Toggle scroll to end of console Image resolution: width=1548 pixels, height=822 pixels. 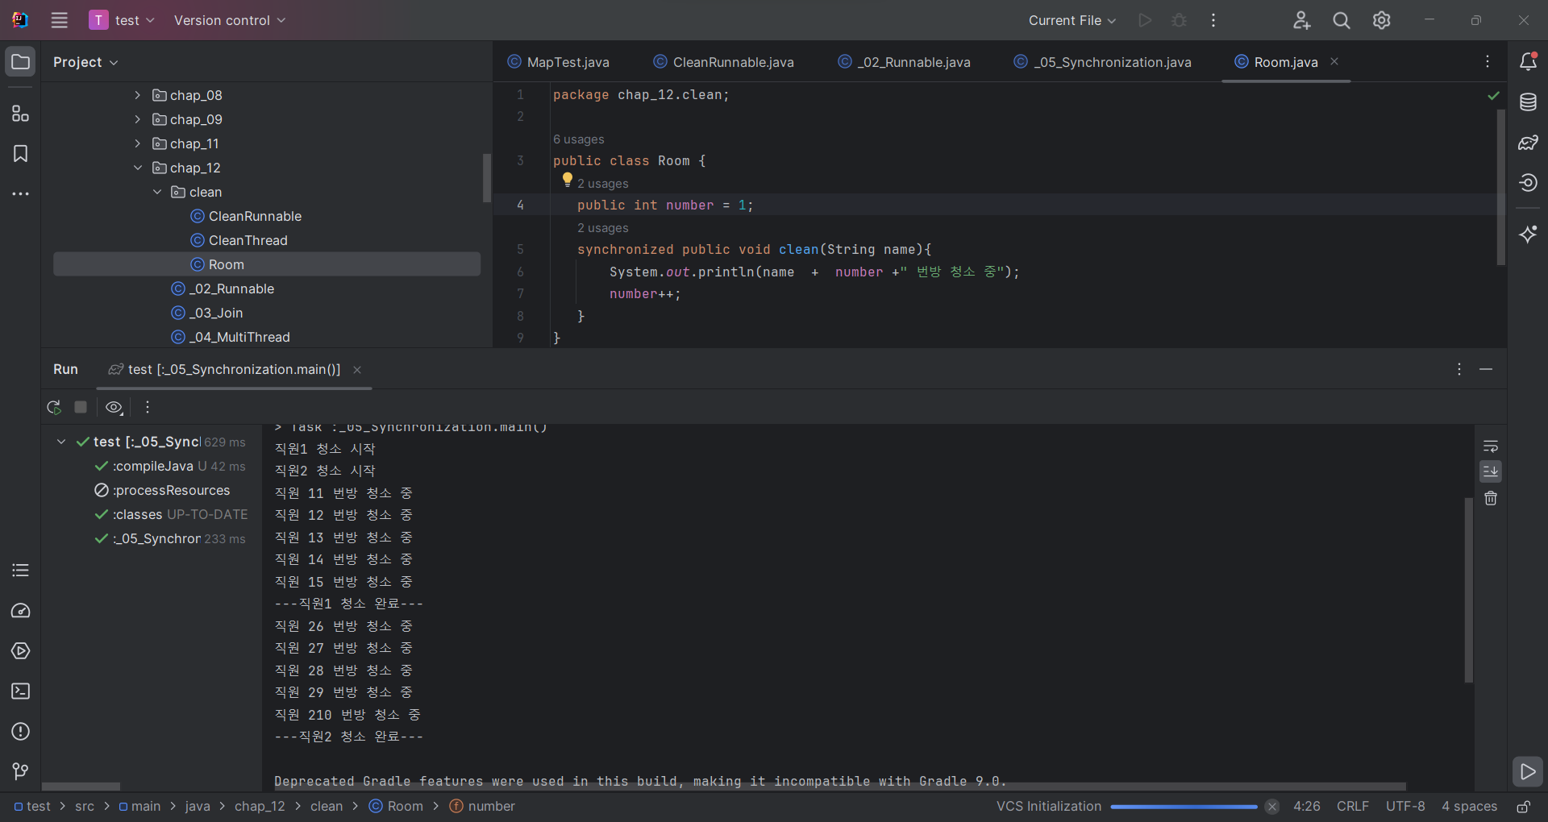click(x=1491, y=471)
